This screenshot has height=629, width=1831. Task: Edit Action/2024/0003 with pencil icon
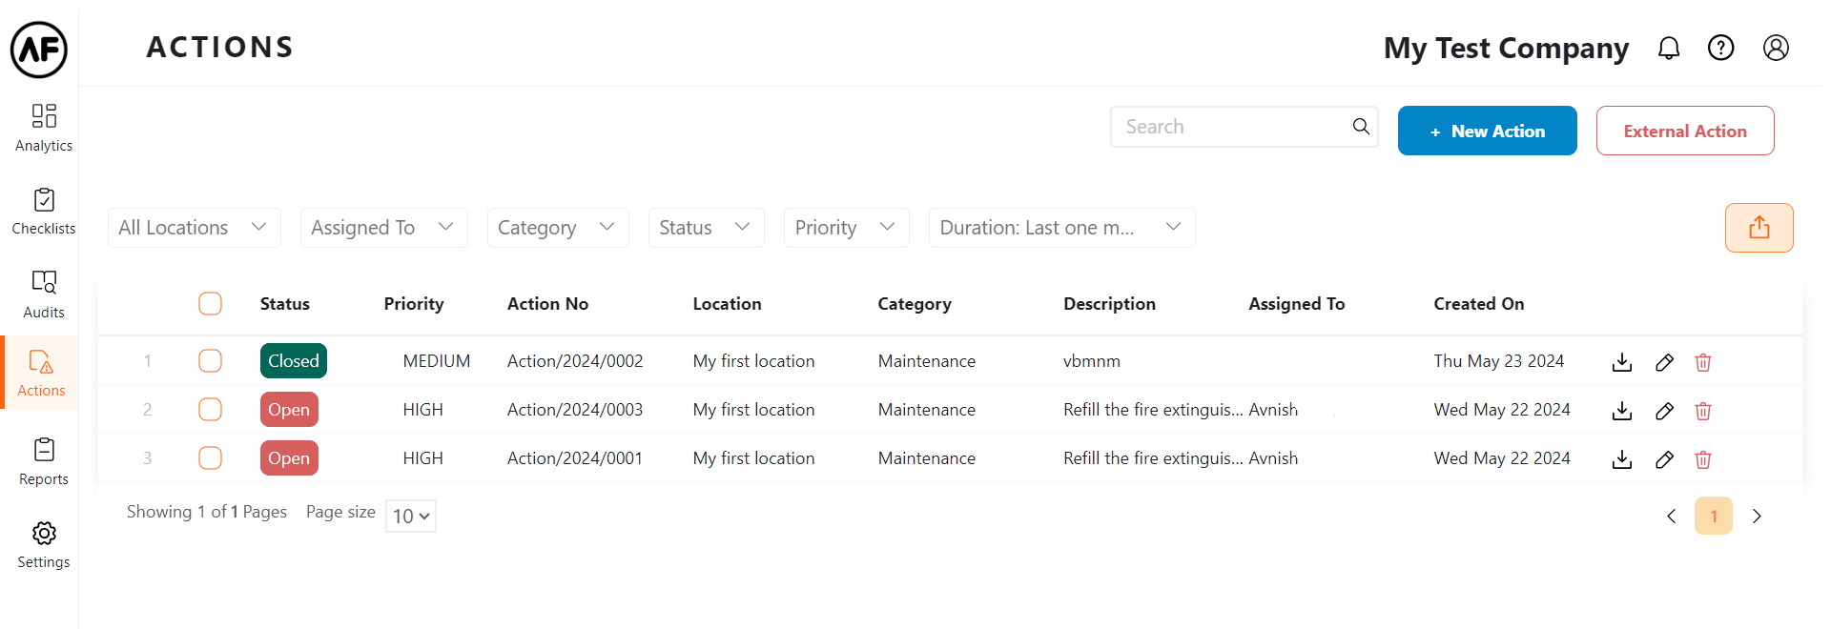point(1664,411)
